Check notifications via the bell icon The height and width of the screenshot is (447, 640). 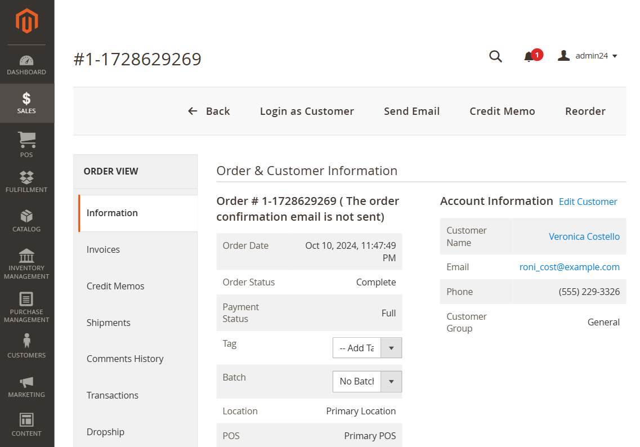[529, 56]
